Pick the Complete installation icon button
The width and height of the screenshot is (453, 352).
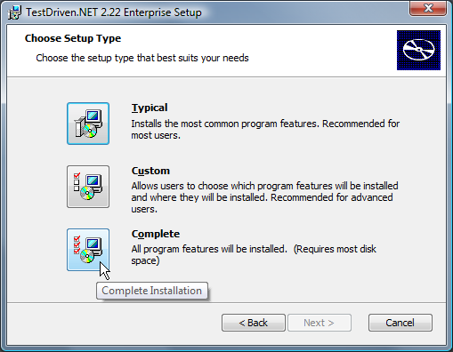(88, 250)
